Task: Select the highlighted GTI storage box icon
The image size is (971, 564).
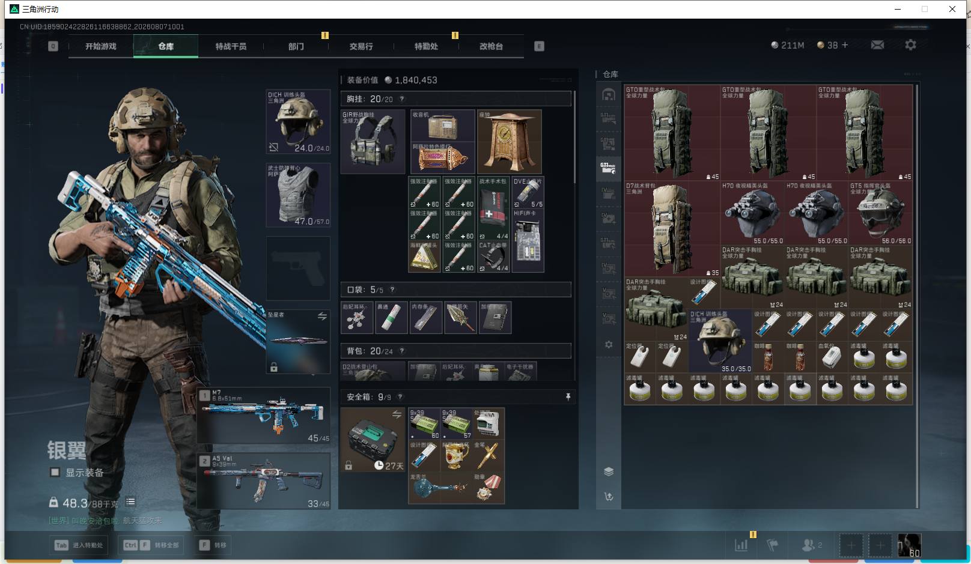Action: [x=609, y=168]
